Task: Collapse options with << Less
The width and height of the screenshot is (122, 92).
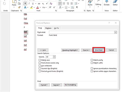Action: point(43,50)
